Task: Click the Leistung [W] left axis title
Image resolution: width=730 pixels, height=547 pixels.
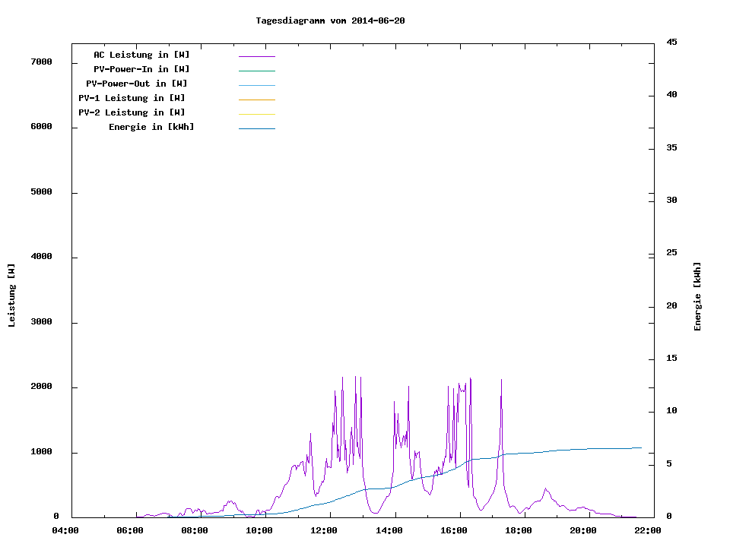Action: point(11,296)
